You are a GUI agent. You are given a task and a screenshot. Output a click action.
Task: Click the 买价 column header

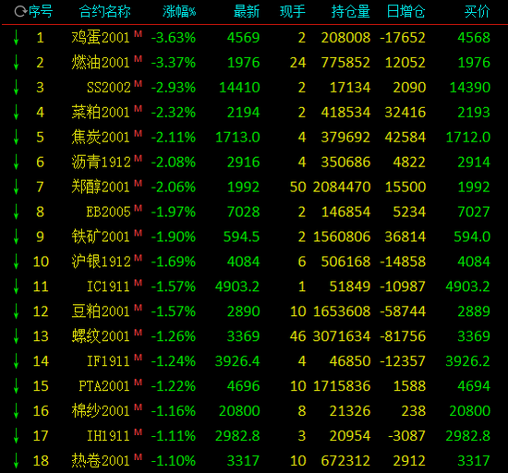(x=477, y=12)
